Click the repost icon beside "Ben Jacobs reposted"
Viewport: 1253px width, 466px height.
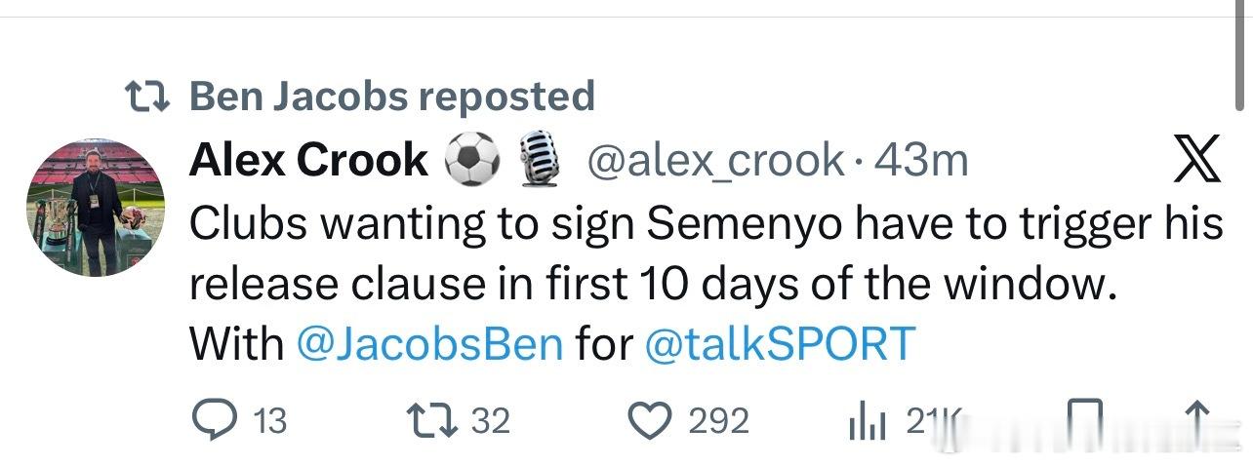(x=148, y=96)
